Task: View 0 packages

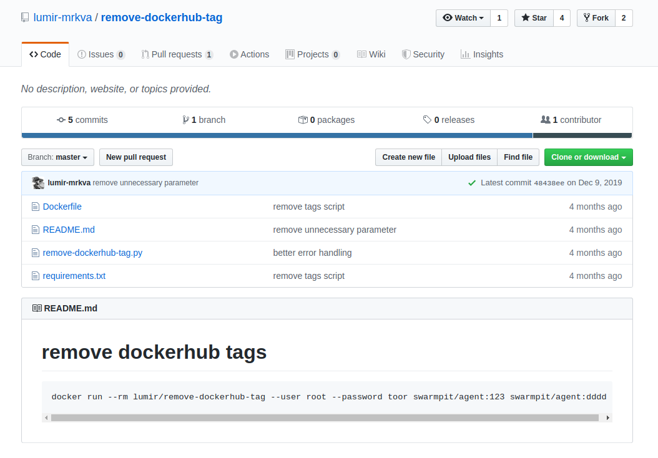Action: 327,120
